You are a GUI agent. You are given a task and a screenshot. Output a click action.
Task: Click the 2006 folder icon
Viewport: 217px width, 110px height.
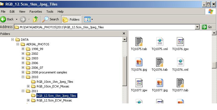tap(28, 63)
